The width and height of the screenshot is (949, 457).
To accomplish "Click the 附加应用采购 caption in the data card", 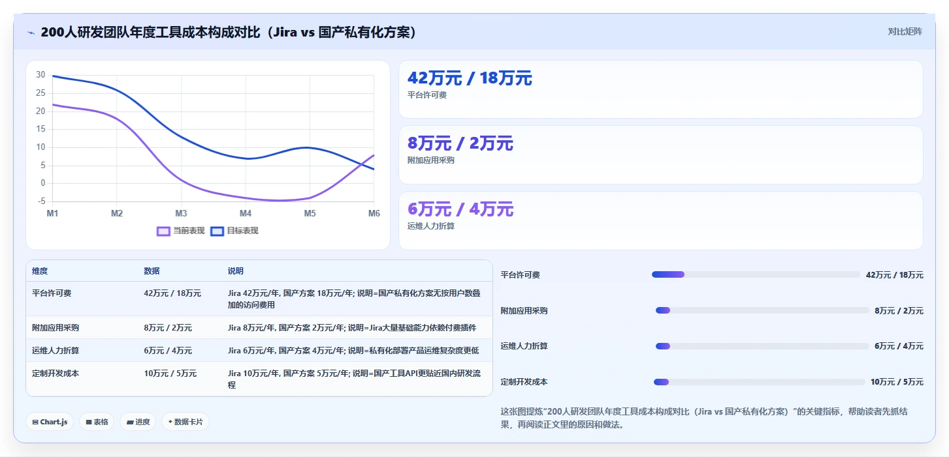I will click(430, 160).
